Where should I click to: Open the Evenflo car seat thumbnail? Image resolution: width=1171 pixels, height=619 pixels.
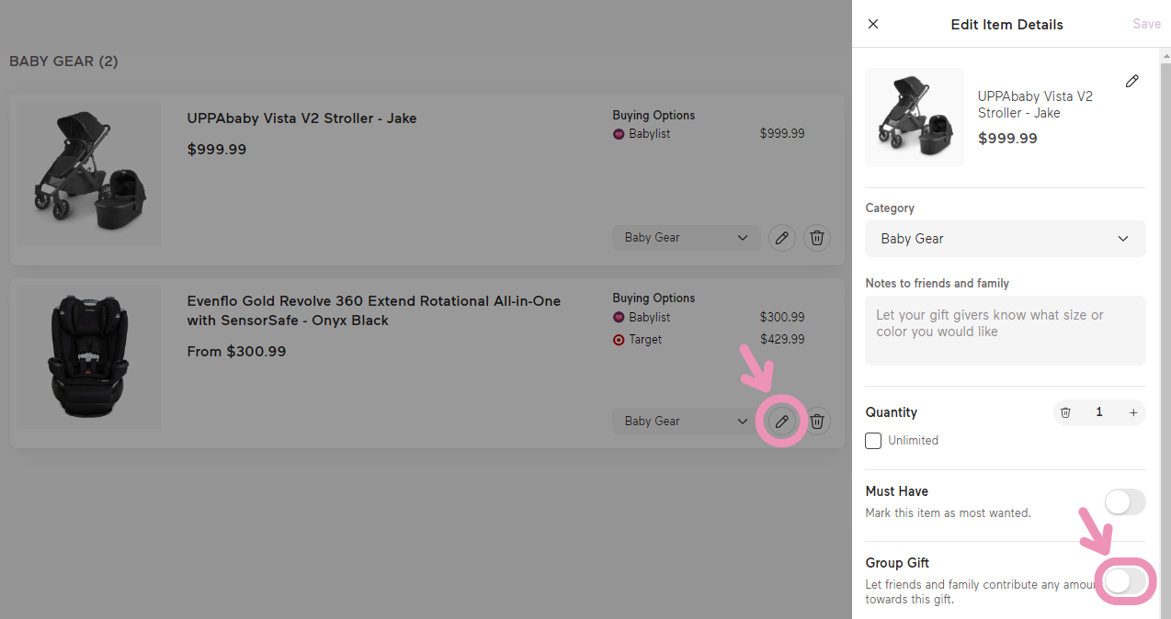pyautogui.click(x=89, y=356)
